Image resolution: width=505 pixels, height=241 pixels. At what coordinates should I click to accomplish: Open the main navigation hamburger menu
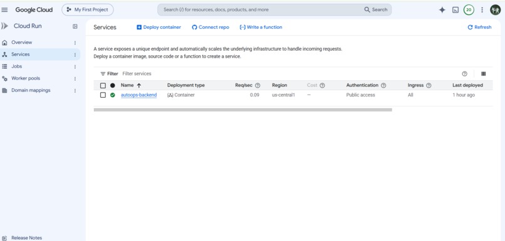coord(4,9)
